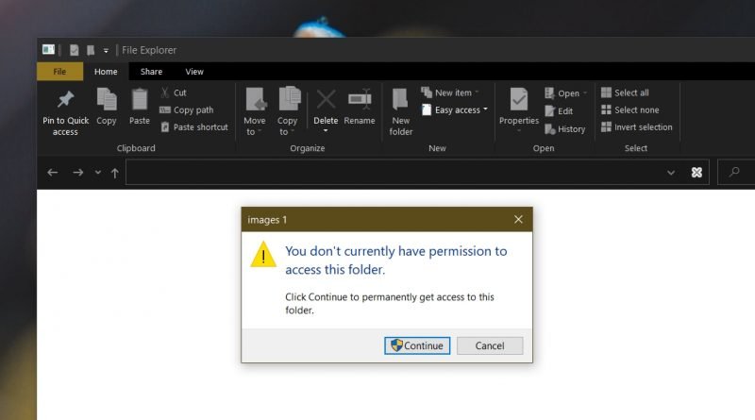Click the Properties checkmark icon
The height and width of the screenshot is (420, 755).
click(519, 99)
